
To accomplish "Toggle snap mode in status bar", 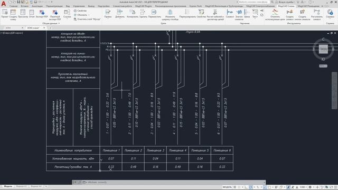I will (239, 187).
